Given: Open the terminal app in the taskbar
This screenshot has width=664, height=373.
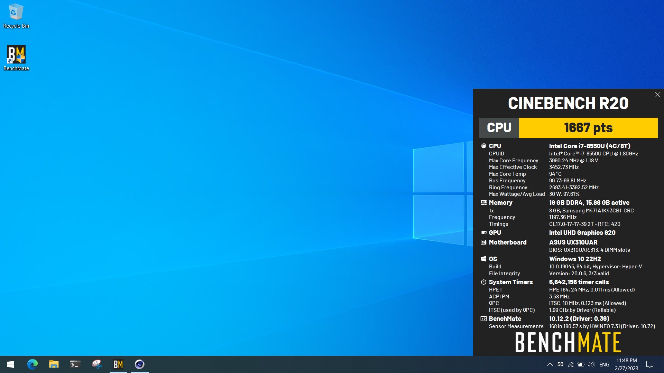Looking at the screenshot, I should click(75, 364).
